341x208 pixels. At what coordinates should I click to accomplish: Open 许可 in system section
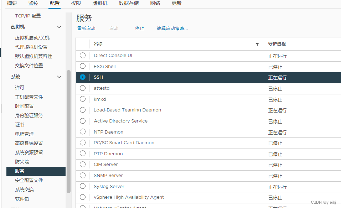point(20,88)
